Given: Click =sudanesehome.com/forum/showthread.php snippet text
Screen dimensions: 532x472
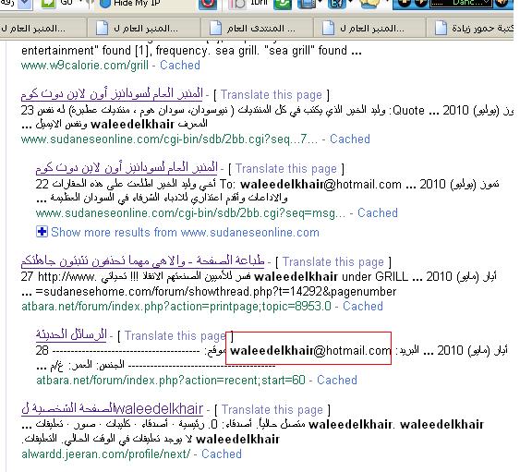Looking at the screenshot, I should coord(215,292).
